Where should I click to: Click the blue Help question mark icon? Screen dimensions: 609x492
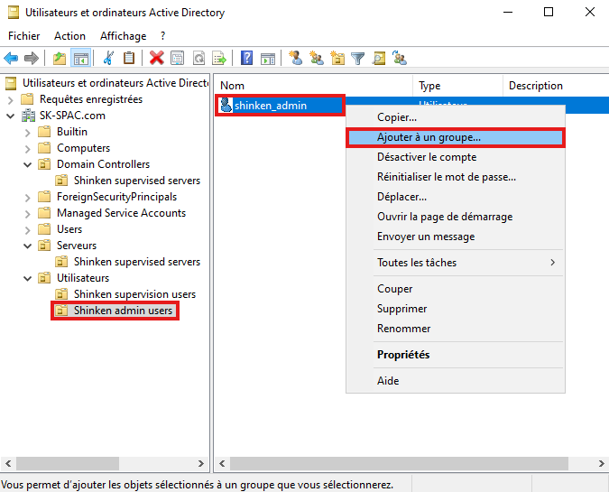coord(246,59)
